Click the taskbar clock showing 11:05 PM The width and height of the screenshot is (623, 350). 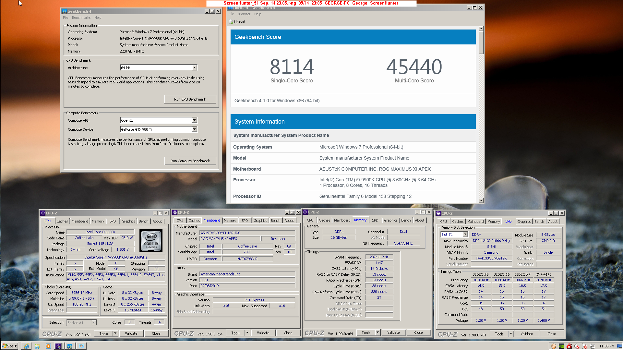[606, 346]
